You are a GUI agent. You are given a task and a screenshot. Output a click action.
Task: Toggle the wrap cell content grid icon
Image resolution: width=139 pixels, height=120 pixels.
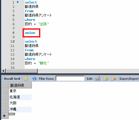[x=26, y=79]
